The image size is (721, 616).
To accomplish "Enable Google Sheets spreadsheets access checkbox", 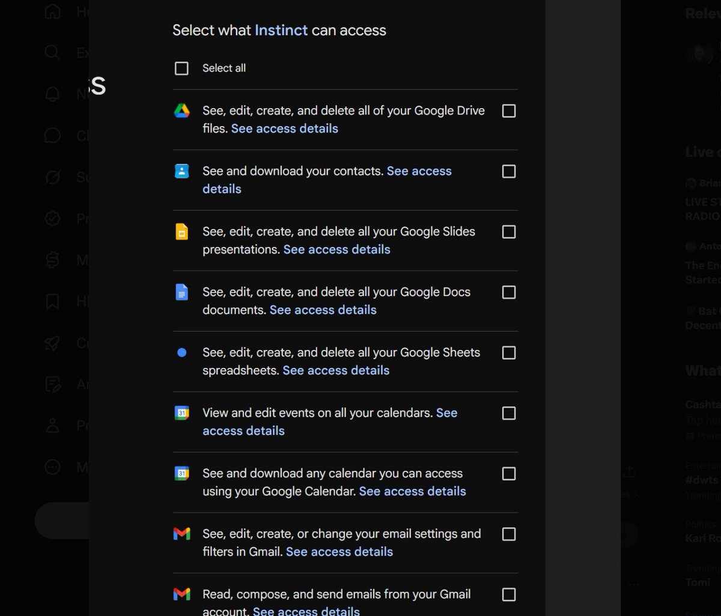I will click(509, 353).
